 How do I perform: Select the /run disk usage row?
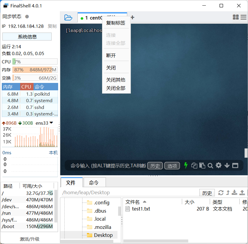(x=28, y=213)
